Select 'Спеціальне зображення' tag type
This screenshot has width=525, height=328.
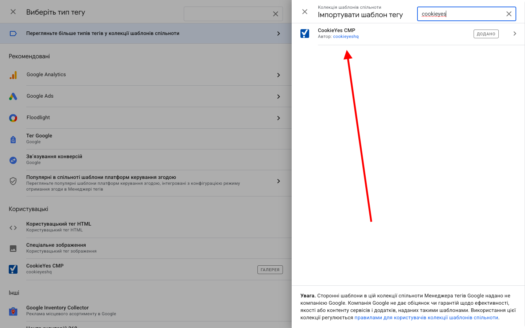(146, 248)
